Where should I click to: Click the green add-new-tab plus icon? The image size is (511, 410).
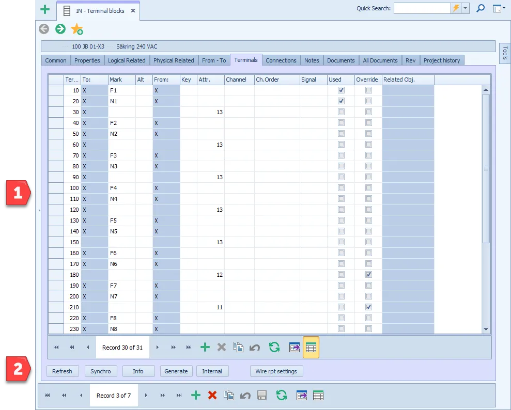click(x=45, y=10)
